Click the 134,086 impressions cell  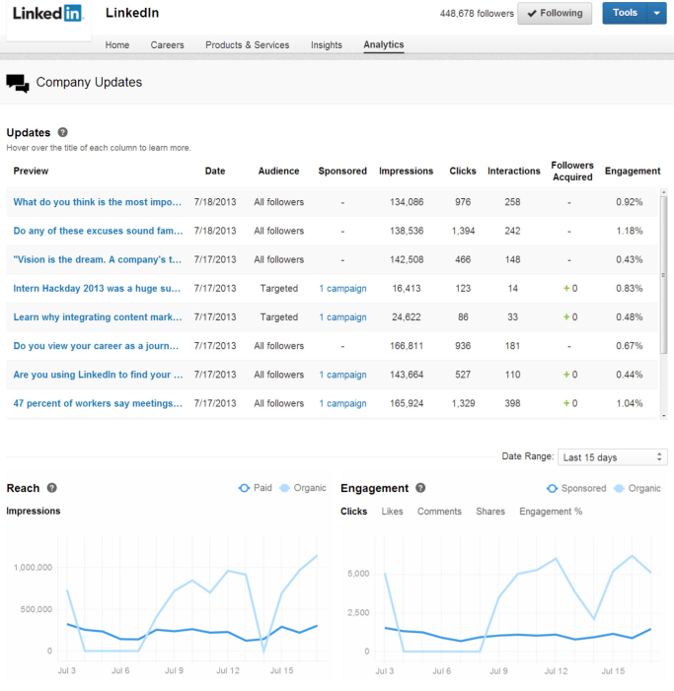[x=407, y=202]
